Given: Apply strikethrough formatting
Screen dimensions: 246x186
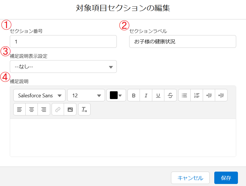Looking at the screenshot, I should 170,95.
